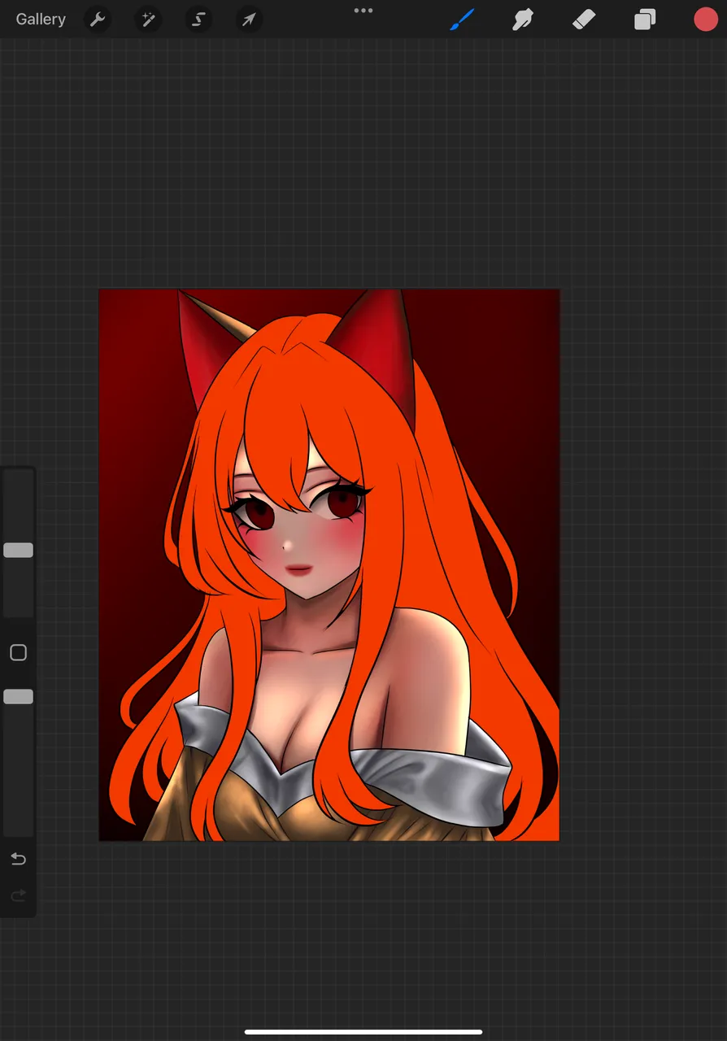Open the Gallery

[x=41, y=19]
